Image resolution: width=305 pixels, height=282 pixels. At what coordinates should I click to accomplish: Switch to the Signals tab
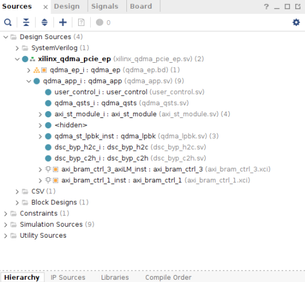(x=105, y=6)
